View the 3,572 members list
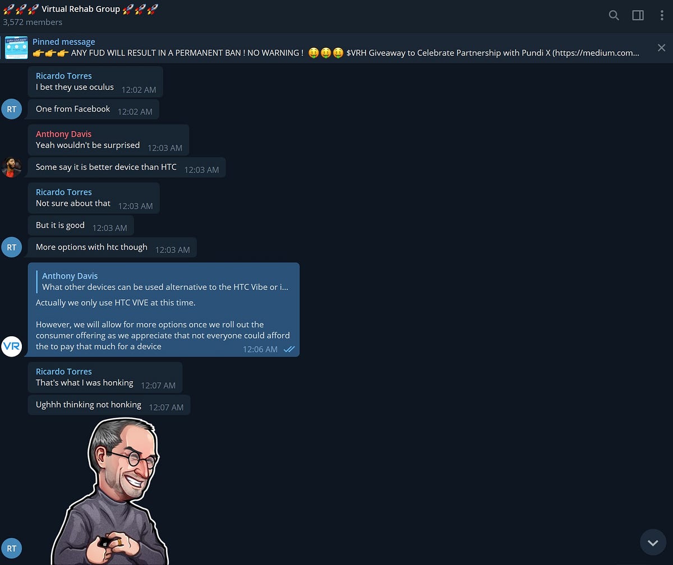673x565 pixels. point(33,22)
